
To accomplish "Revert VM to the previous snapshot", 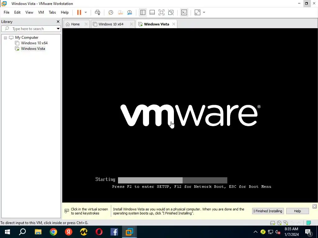I will pyautogui.click(x=120, y=12).
